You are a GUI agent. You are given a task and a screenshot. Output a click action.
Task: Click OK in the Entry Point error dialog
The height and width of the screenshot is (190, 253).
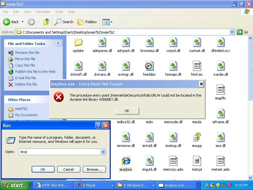[127, 111]
